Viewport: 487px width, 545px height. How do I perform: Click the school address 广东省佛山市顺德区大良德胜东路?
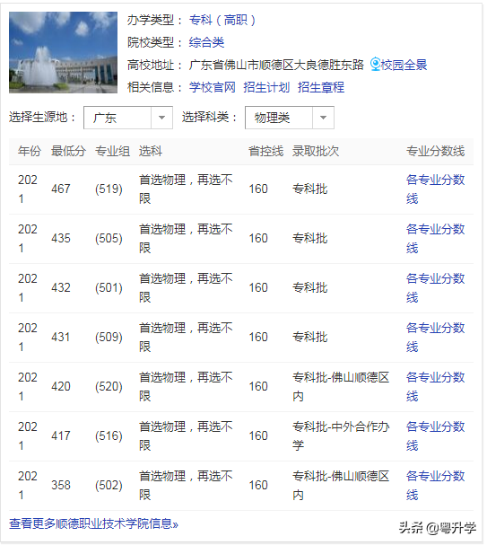276,65
